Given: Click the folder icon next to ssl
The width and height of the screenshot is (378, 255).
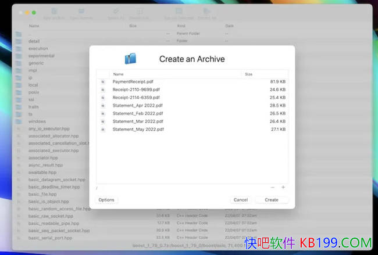Looking at the screenshot, I should pos(19,99).
